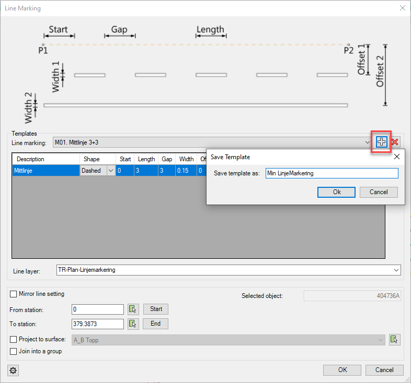
Task: Pick From station point icon
Action: [133, 309]
